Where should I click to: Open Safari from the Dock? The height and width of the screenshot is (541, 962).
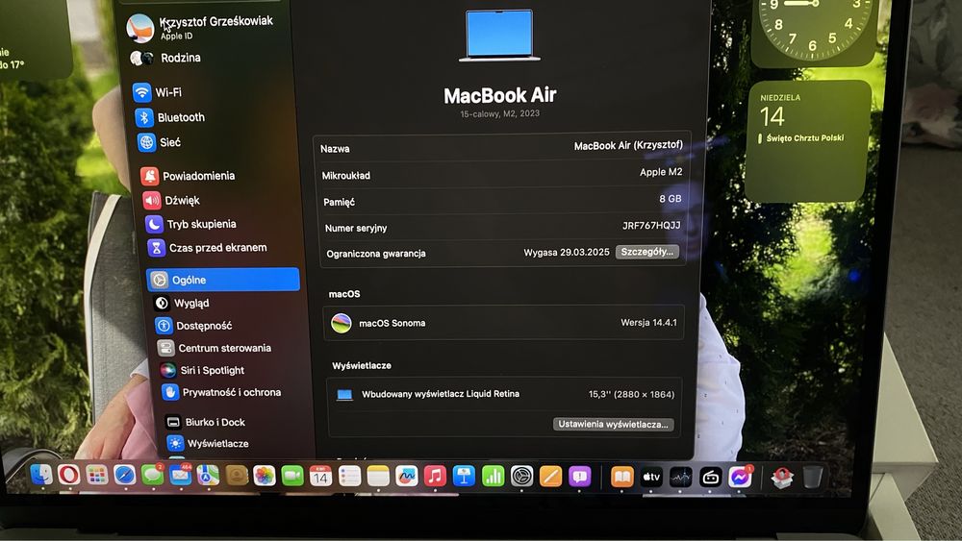[124, 475]
